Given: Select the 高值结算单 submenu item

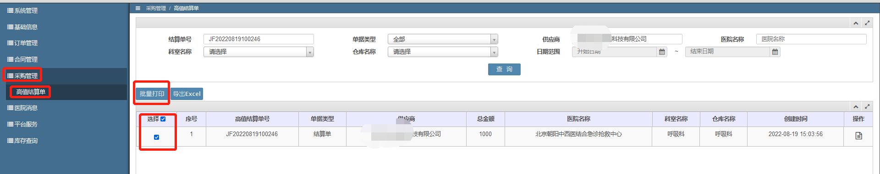Looking at the screenshot, I should click(31, 92).
